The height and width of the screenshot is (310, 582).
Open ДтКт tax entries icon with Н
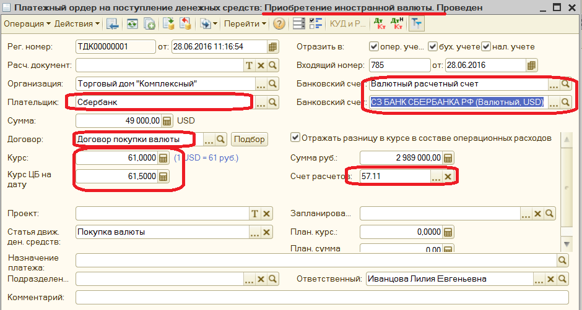397,24
